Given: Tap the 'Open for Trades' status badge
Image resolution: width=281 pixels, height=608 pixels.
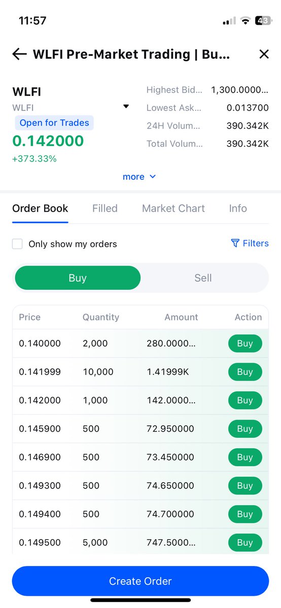Looking at the screenshot, I should 54,123.
